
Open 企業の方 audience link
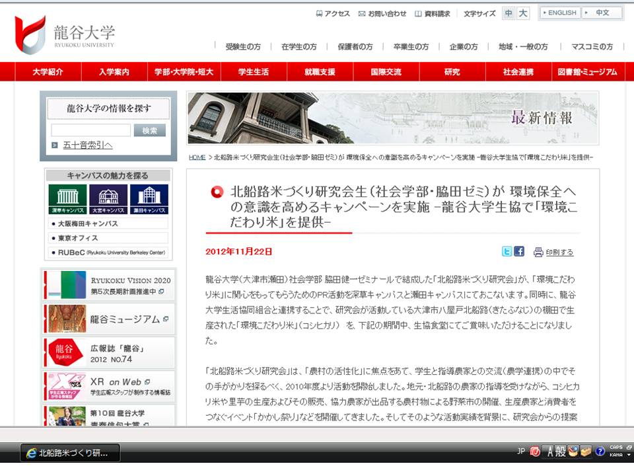point(464,47)
